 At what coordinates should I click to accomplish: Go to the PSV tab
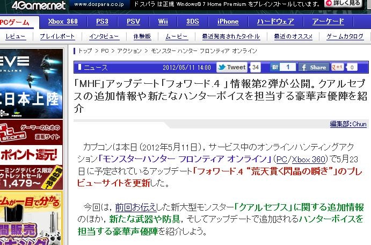pyautogui.click(x=134, y=21)
